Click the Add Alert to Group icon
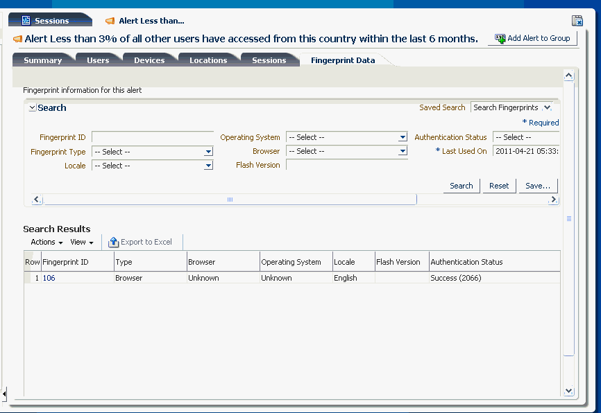This screenshot has width=601, height=413. [500, 38]
